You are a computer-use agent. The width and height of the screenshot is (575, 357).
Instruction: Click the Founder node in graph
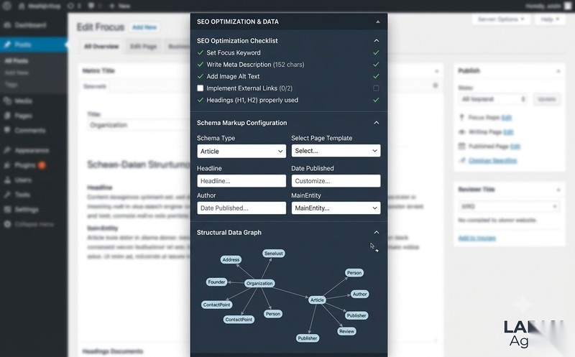[x=217, y=282]
